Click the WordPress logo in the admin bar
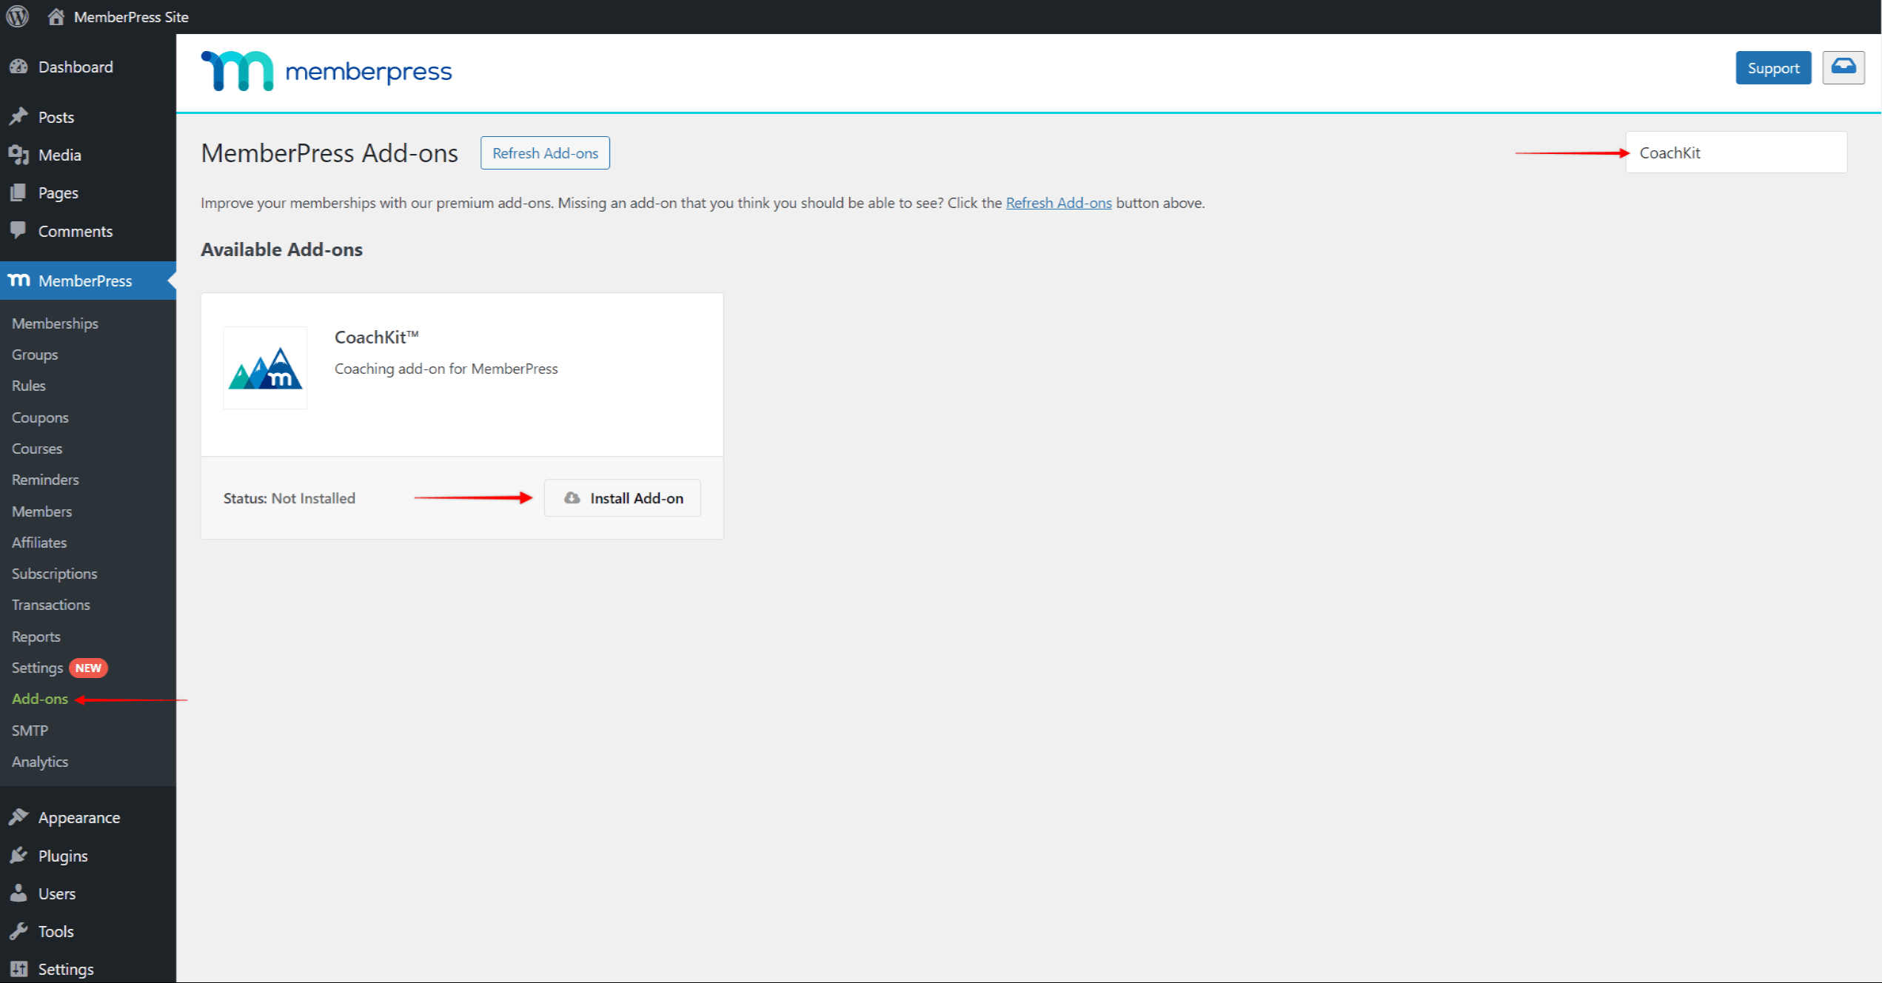 click(x=16, y=16)
